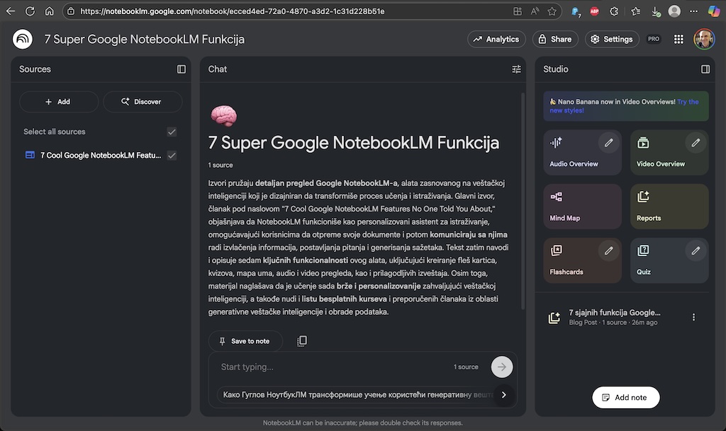
Task: Collapse the Sources panel
Action: pyautogui.click(x=179, y=69)
